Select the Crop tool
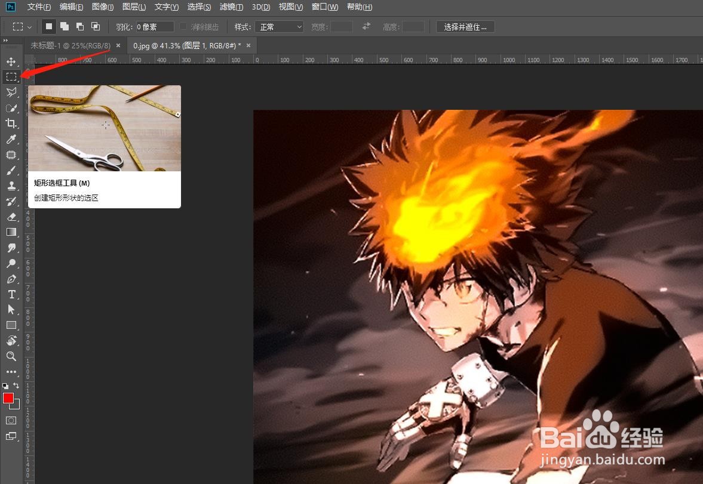 (11, 124)
